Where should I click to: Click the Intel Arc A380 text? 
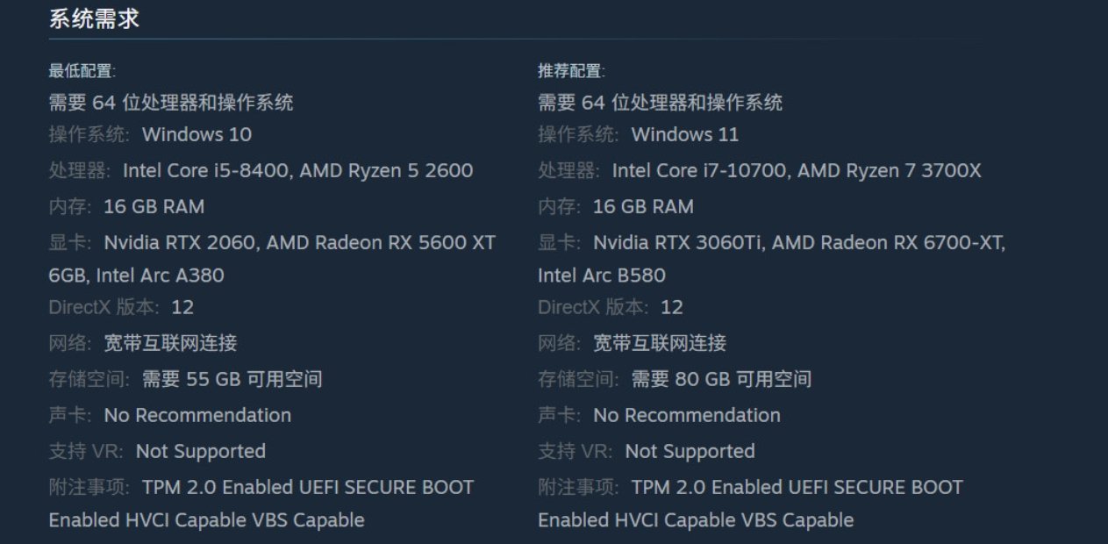point(160,276)
